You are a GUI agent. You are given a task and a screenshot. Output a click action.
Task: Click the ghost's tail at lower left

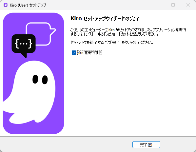pos(8,106)
